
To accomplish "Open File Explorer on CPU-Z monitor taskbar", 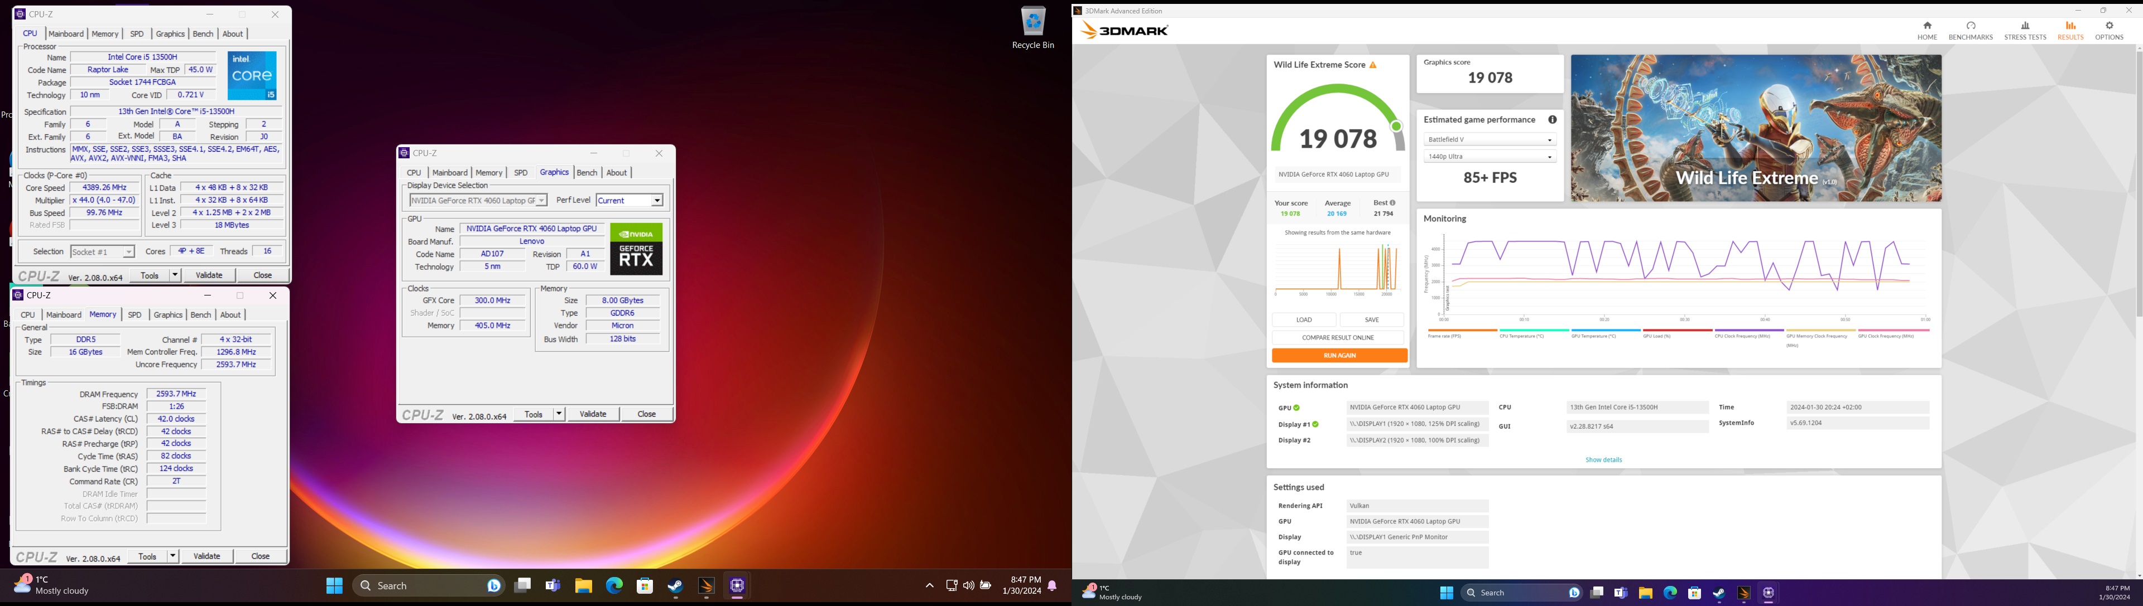I will tap(583, 586).
